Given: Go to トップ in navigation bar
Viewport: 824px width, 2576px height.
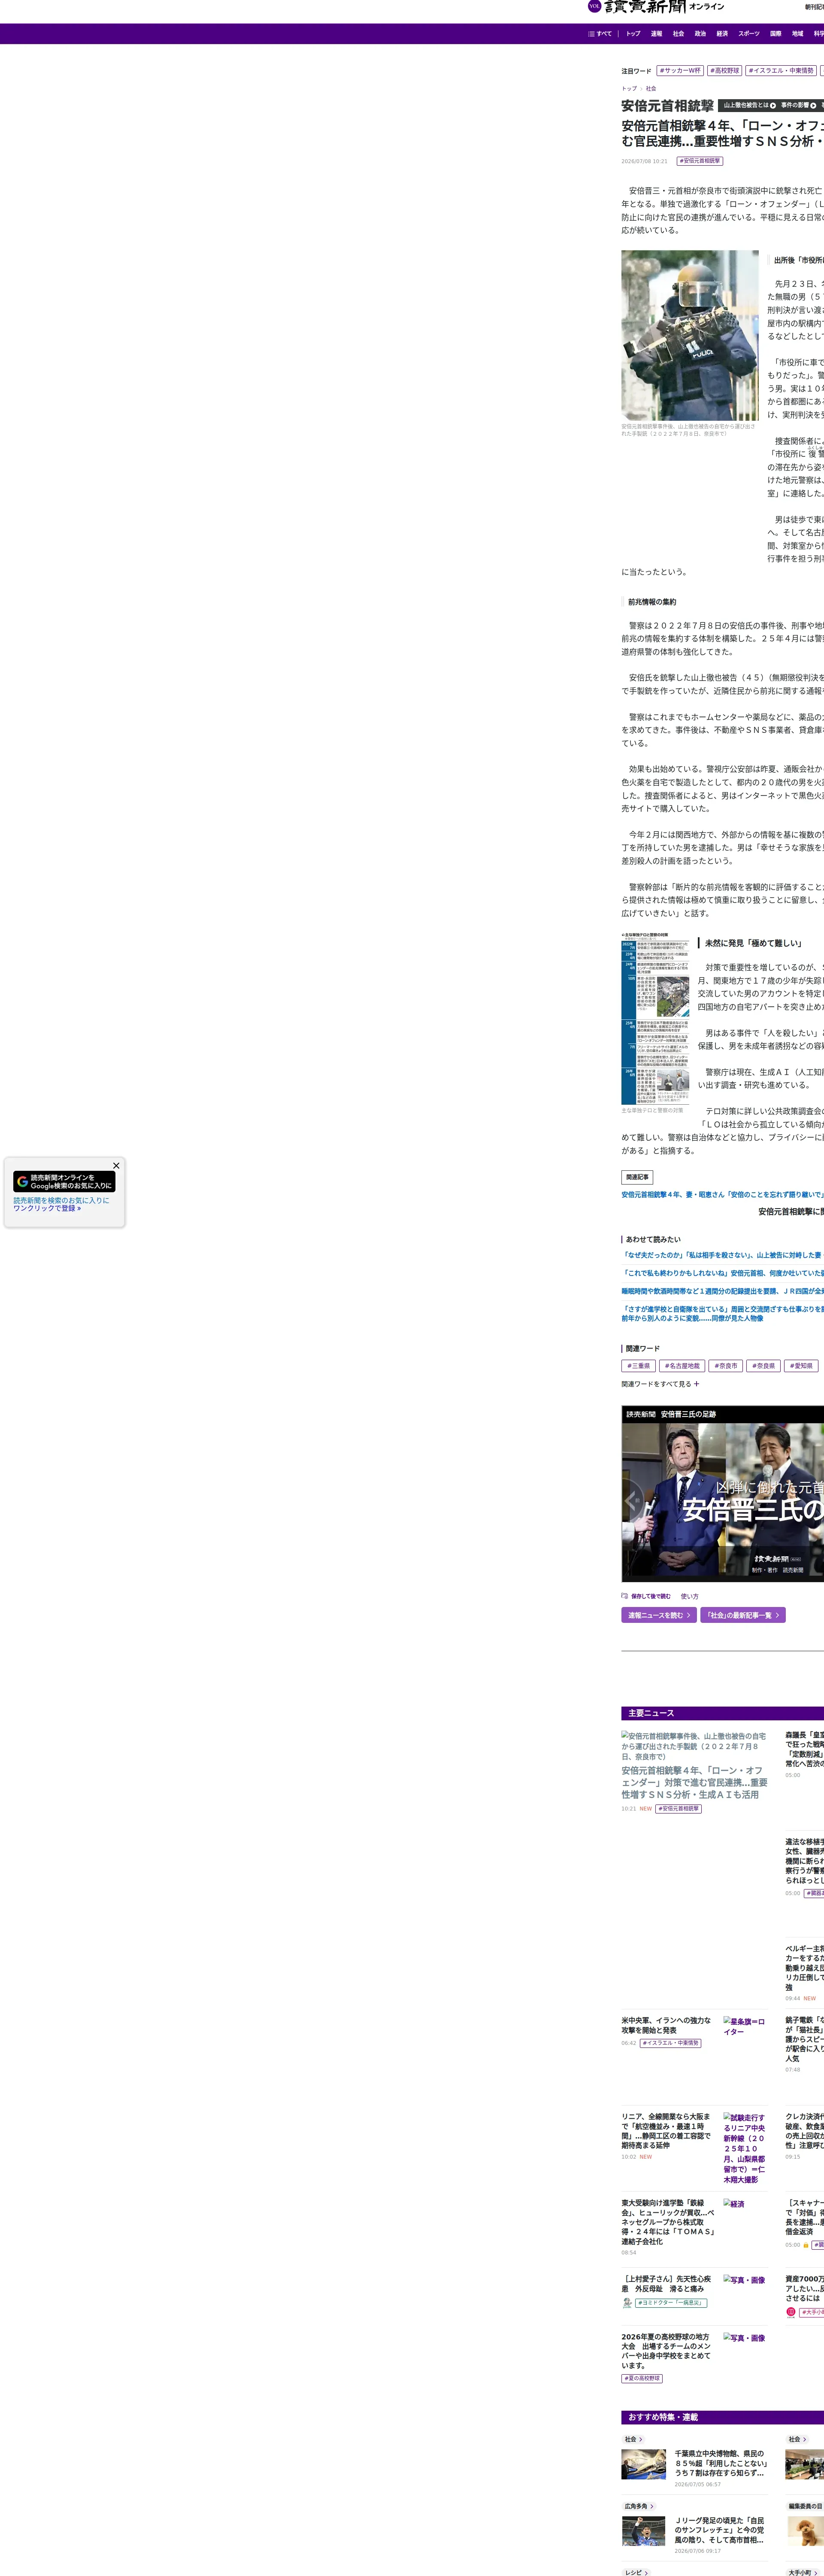Looking at the screenshot, I should [x=633, y=34].
